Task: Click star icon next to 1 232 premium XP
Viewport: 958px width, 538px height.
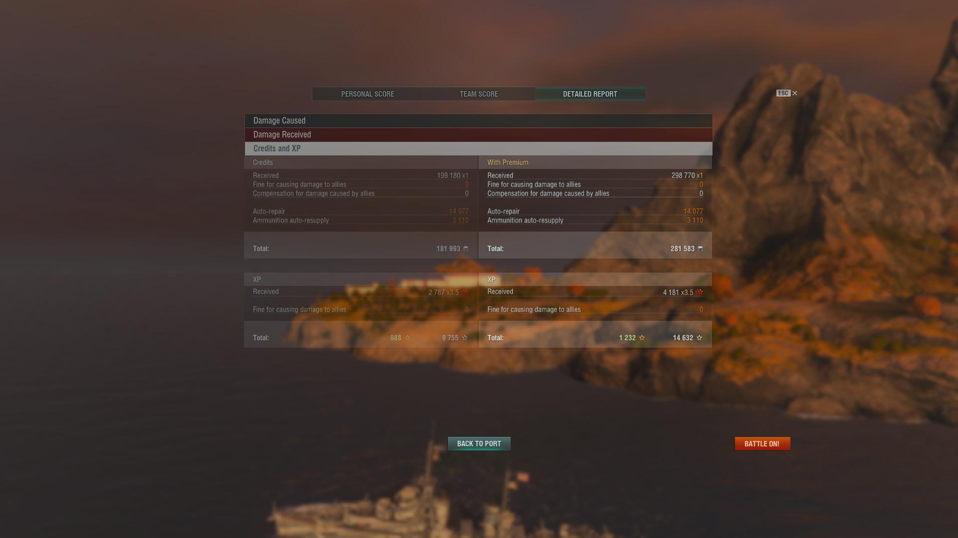Action: 642,338
